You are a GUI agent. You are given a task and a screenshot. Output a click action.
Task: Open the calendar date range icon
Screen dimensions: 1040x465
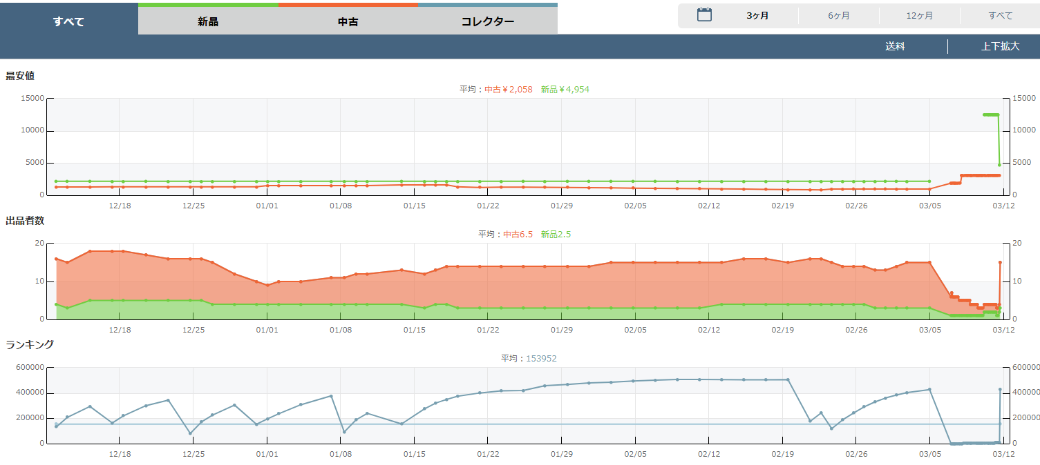click(x=704, y=15)
